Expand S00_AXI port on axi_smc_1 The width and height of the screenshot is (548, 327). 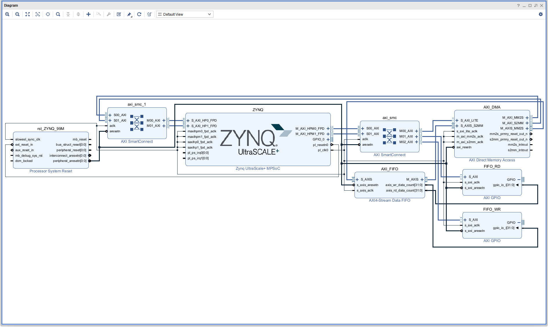coord(110,115)
